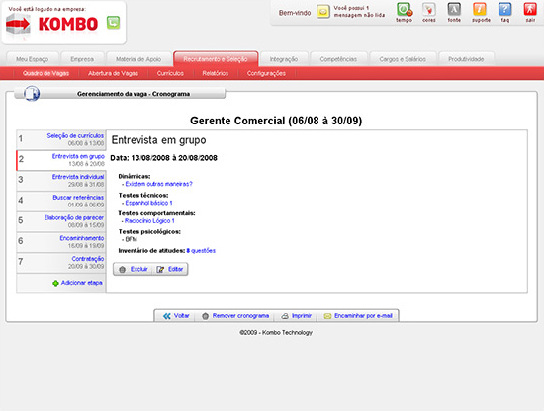544x411 pixels.
Task: Open the Produtividade tab
Action: click(x=466, y=59)
